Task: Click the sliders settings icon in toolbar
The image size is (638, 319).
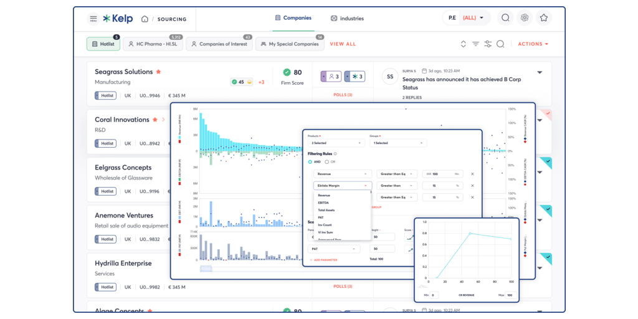Action: [488, 44]
